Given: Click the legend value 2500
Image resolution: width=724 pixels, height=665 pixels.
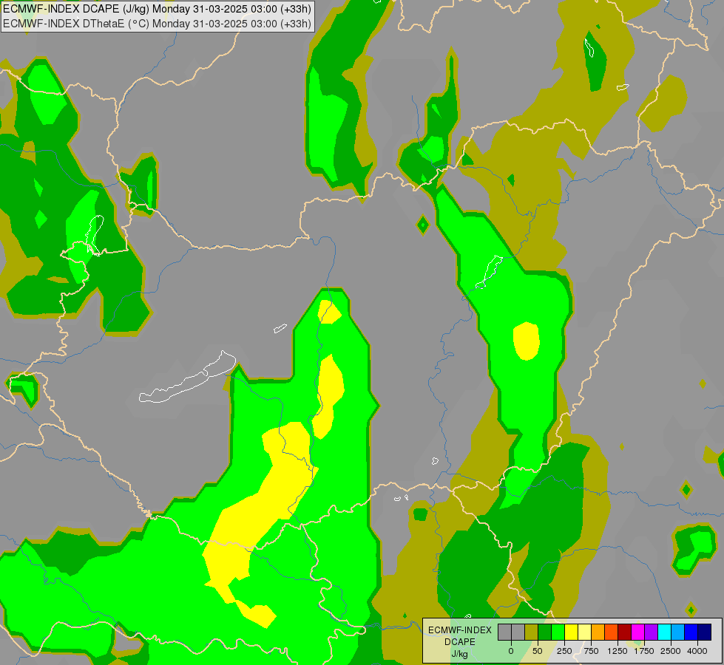Looking at the screenshot, I should click(x=671, y=651).
